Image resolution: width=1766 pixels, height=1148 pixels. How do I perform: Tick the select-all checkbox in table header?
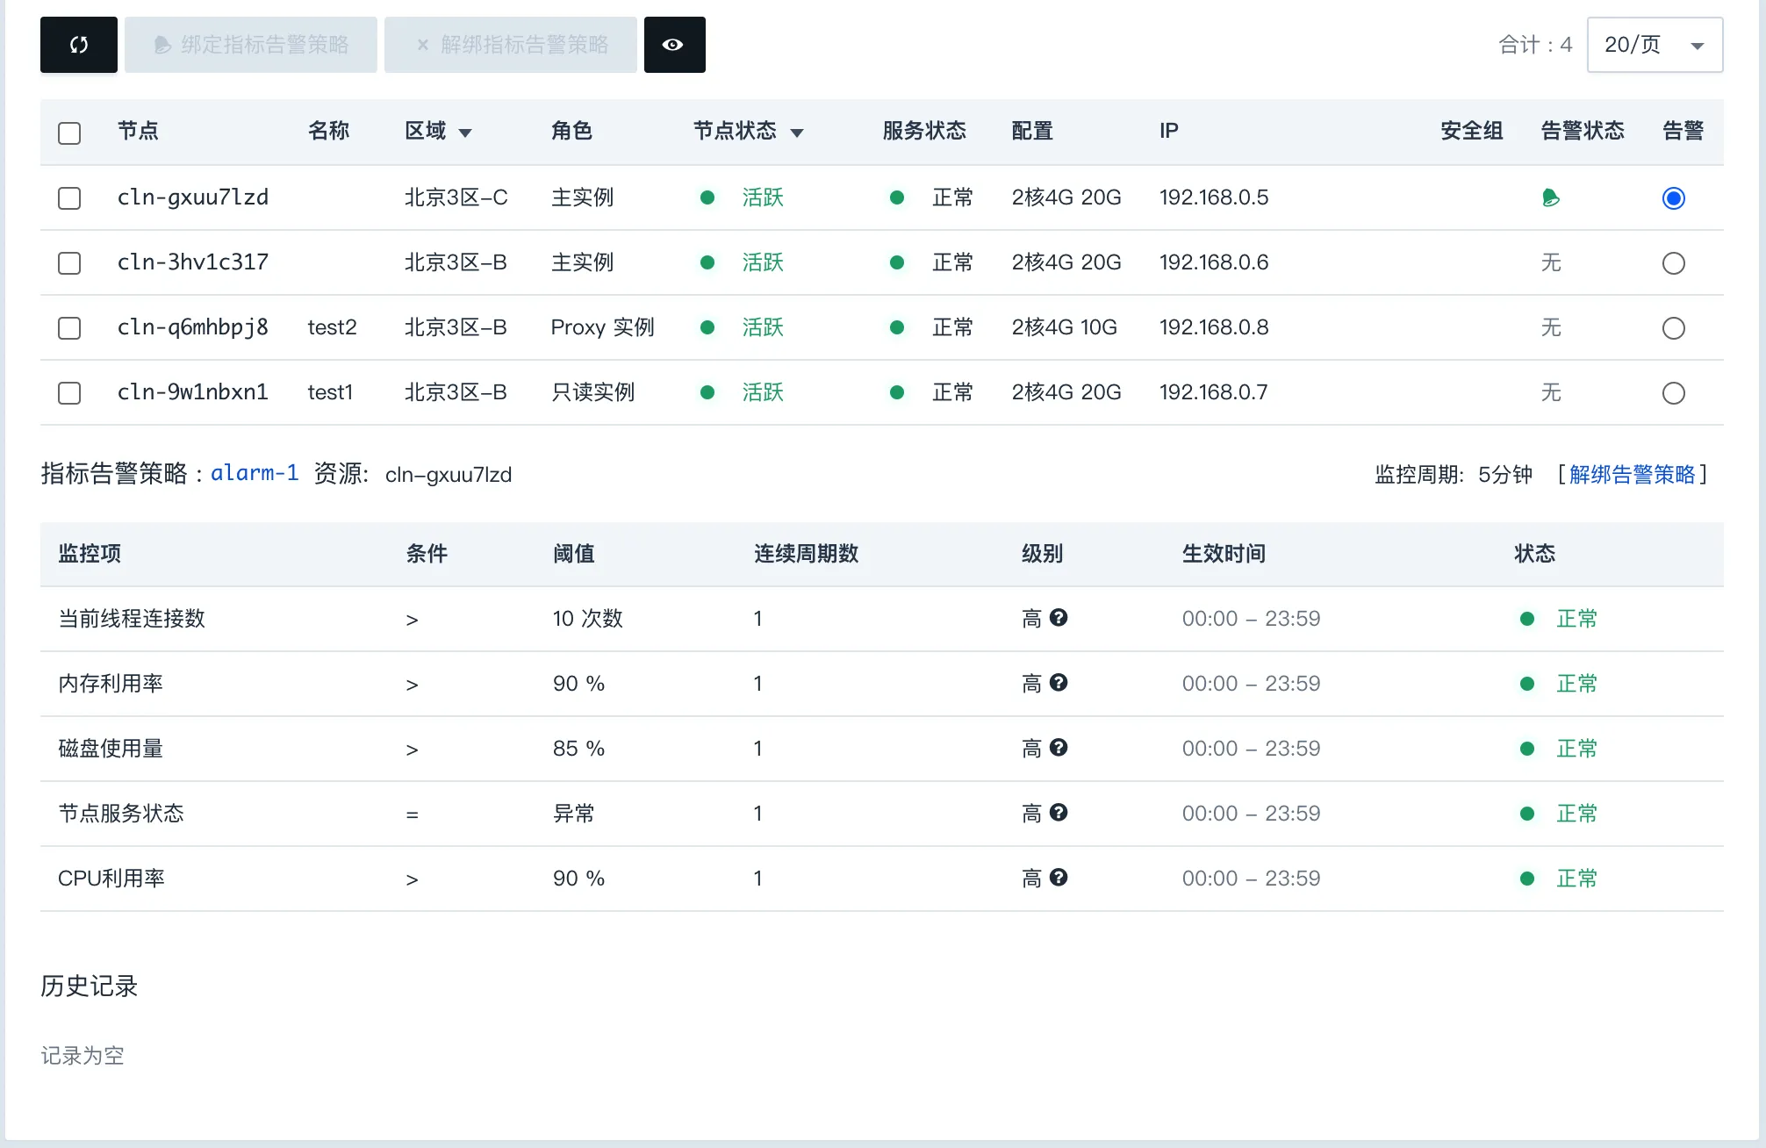69,133
